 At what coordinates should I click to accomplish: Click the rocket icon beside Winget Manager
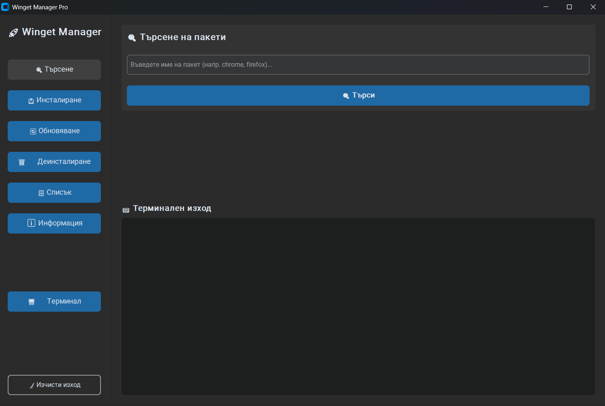click(13, 33)
